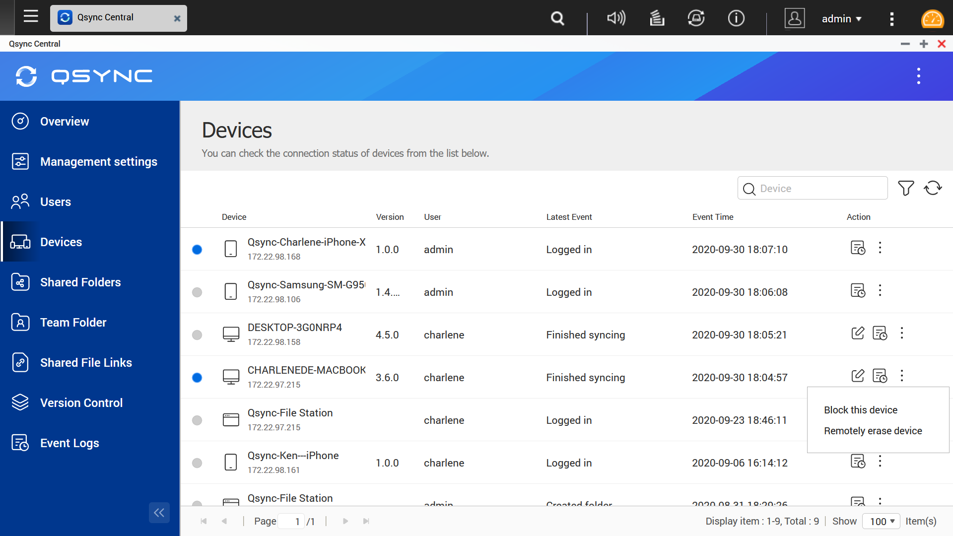This screenshot has height=536, width=953.
Task: Collapse the sidebar with double-arrow icon
Action: (x=159, y=513)
